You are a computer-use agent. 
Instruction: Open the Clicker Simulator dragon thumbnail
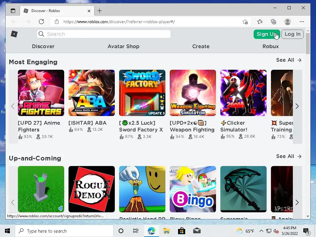click(243, 93)
